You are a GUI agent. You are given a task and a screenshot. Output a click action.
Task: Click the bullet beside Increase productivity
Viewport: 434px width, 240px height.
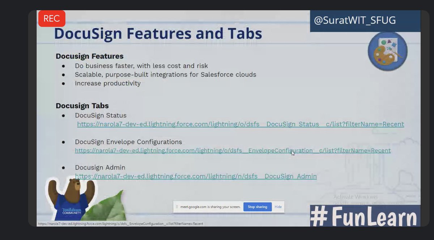pyautogui.click(x=63, y=83)
